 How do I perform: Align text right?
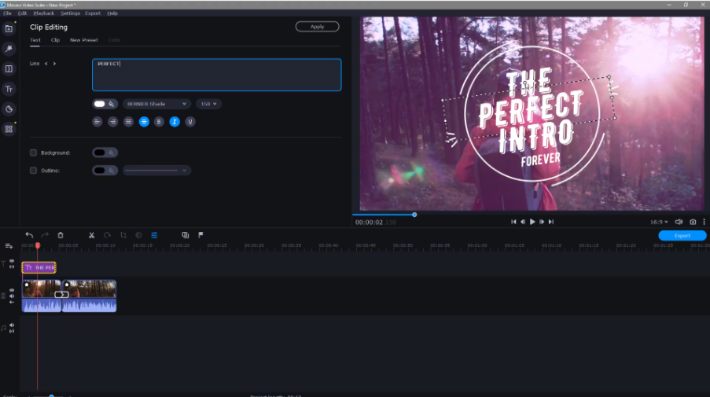pos(112,122)
